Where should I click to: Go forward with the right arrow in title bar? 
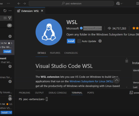24,4
